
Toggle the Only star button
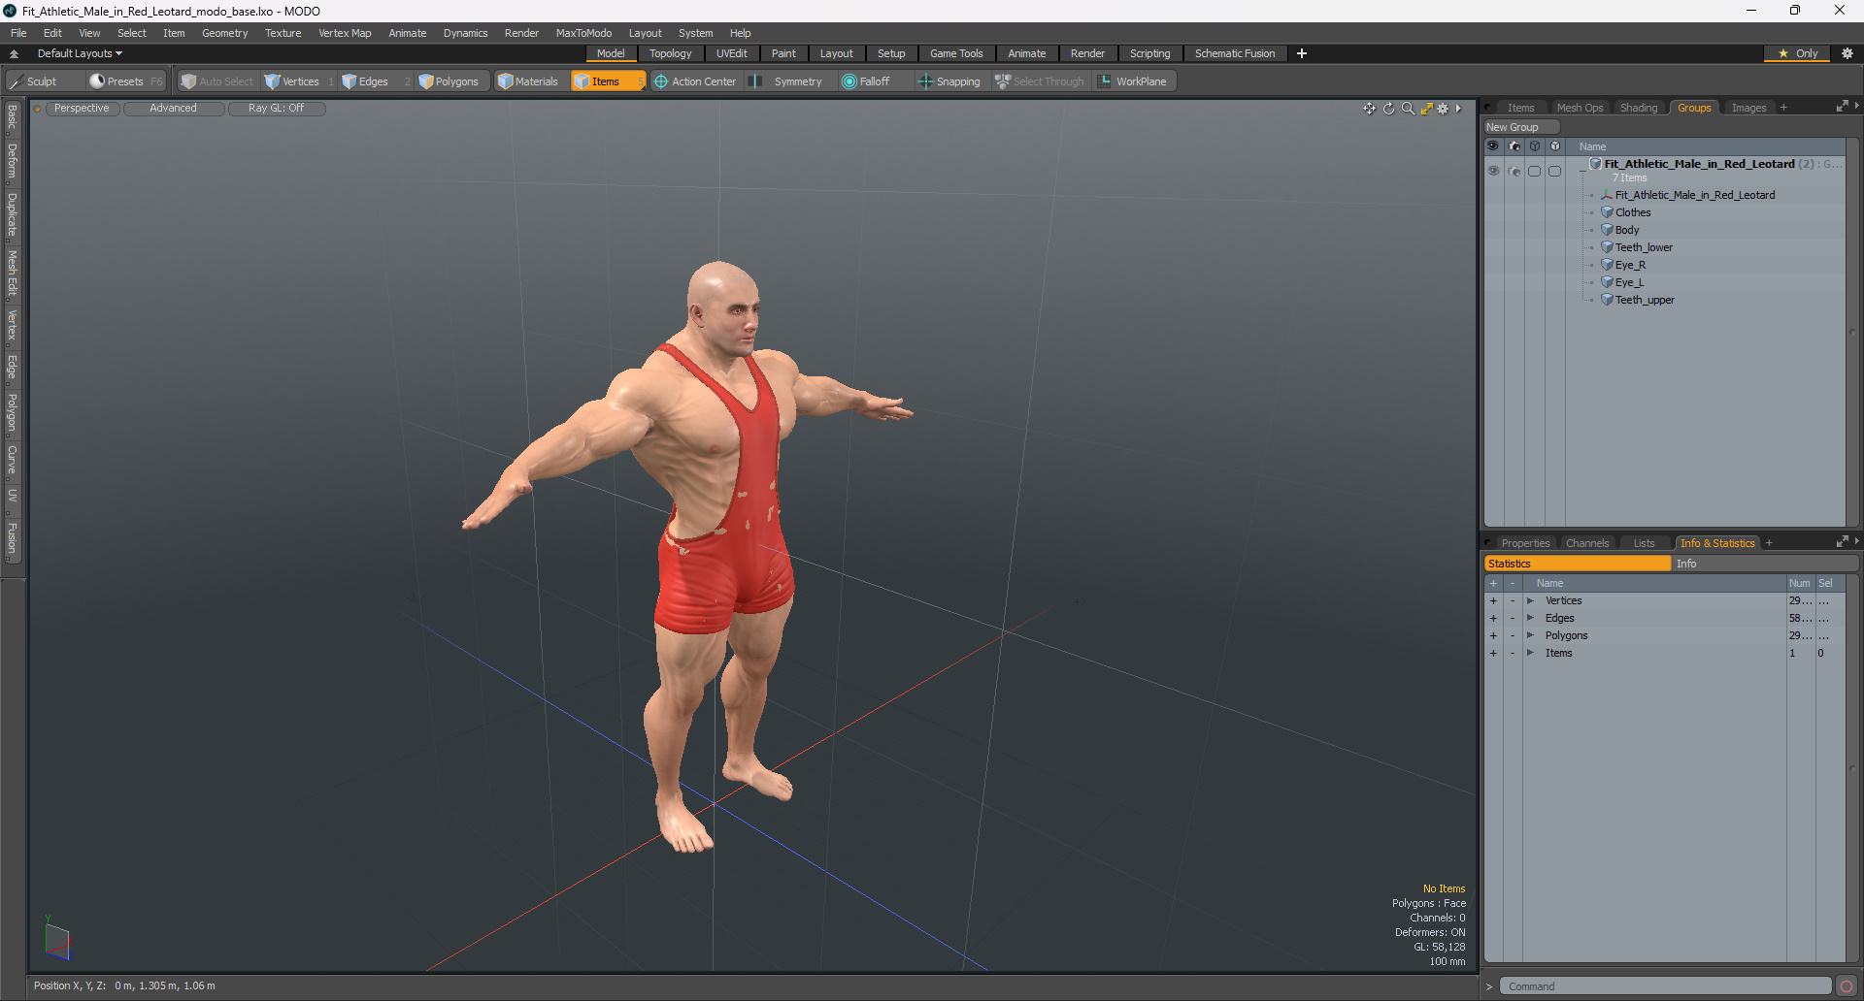pos(1797,53)
